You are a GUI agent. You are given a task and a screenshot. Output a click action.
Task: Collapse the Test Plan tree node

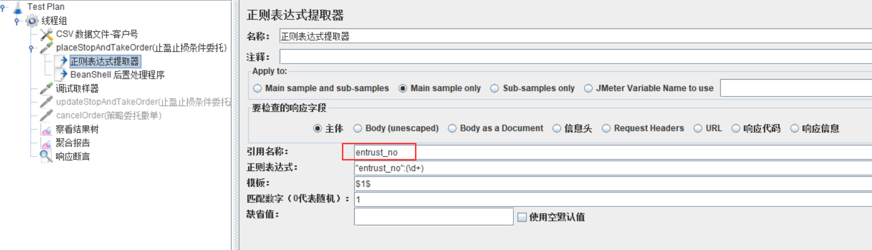click(x=3, y=7)
